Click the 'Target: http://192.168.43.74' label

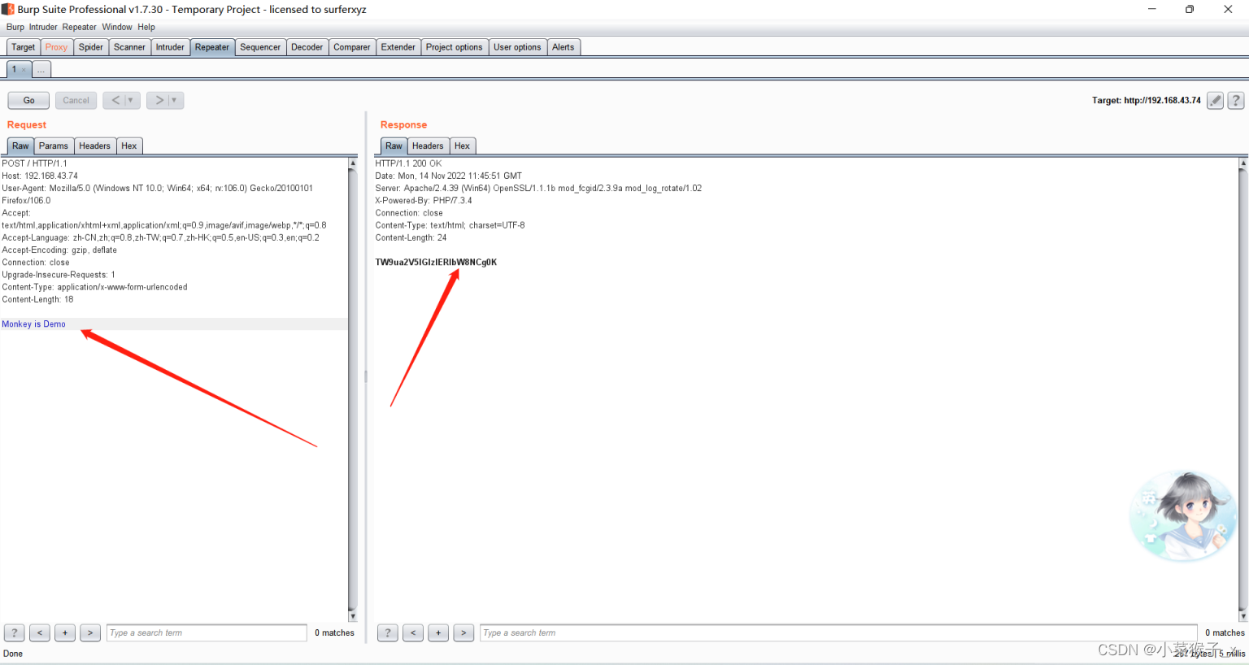coord(1146,101)
